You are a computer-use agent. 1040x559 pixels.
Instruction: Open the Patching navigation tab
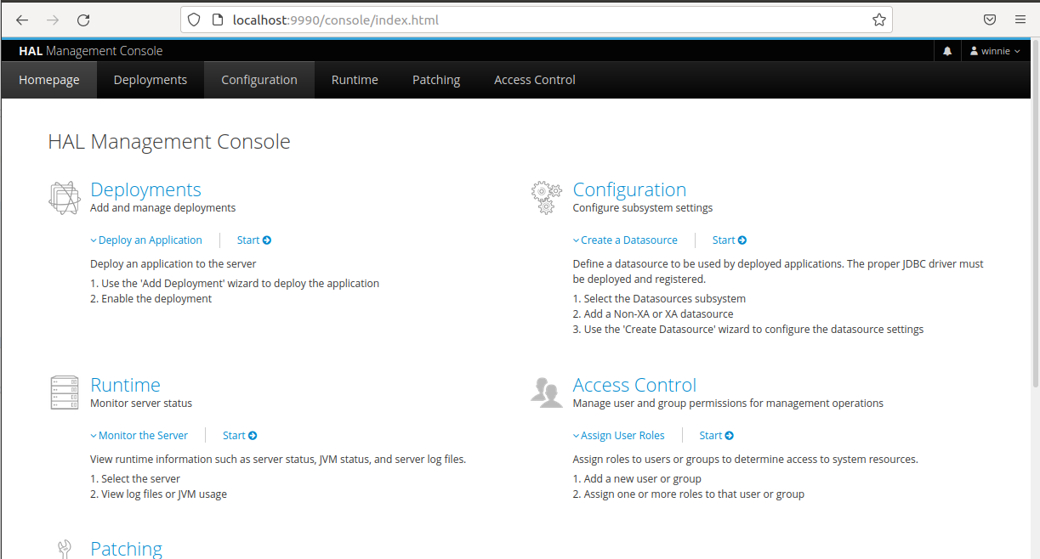[436, 80]
